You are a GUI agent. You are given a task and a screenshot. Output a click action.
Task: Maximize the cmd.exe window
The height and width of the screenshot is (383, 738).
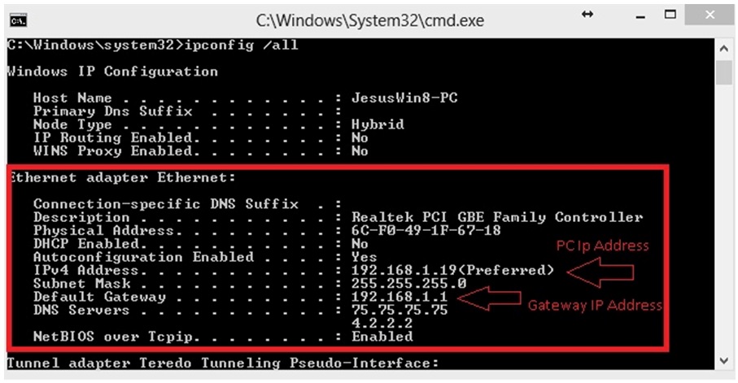(x=670, y=15)
